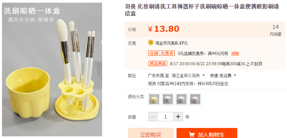Image resolution: width=287 pixels, height=138 pixels.
Task: Increase quantity with the plus button
Action: [178, 117]
